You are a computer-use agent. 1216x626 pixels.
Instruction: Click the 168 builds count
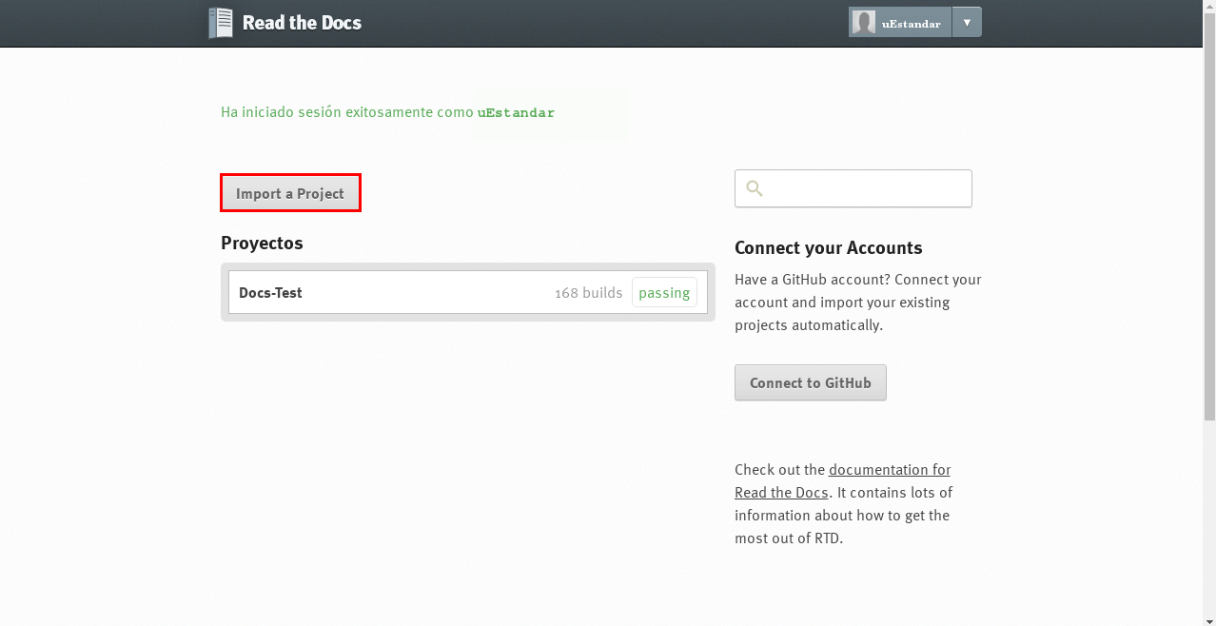coord(588,293)
